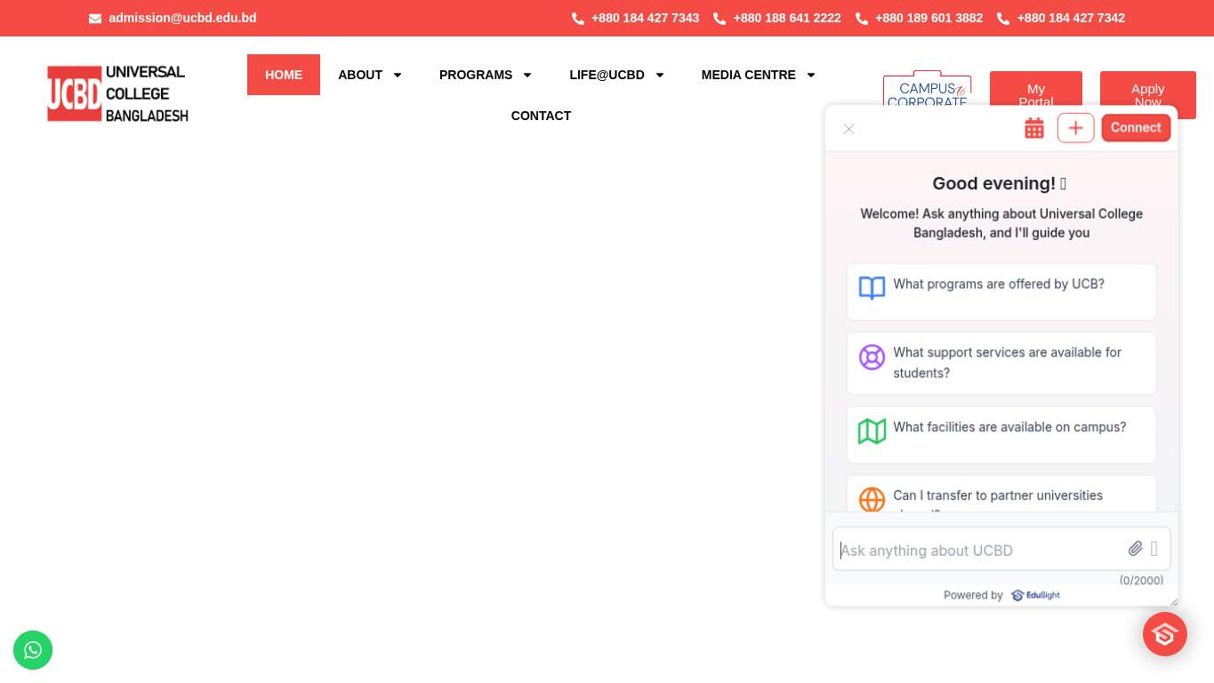Click the "Good evening!" greeting heading
Screen dimensions: 1214x683
tap(1000, 183)
